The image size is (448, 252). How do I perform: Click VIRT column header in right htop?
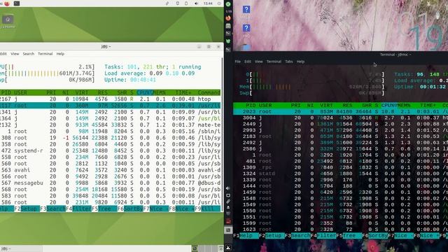[326, 106]
